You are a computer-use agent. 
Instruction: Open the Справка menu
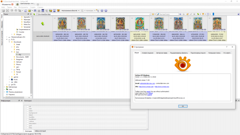click(40, 7)
